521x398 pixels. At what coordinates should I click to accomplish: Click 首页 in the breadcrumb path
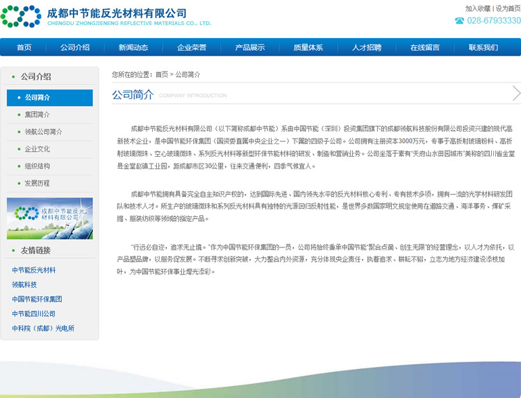161,74
